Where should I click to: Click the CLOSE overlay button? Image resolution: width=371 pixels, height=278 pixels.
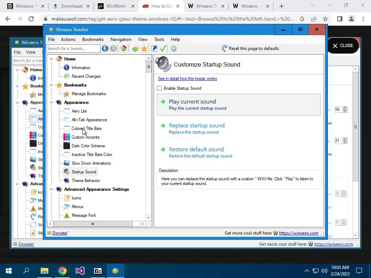343,46
